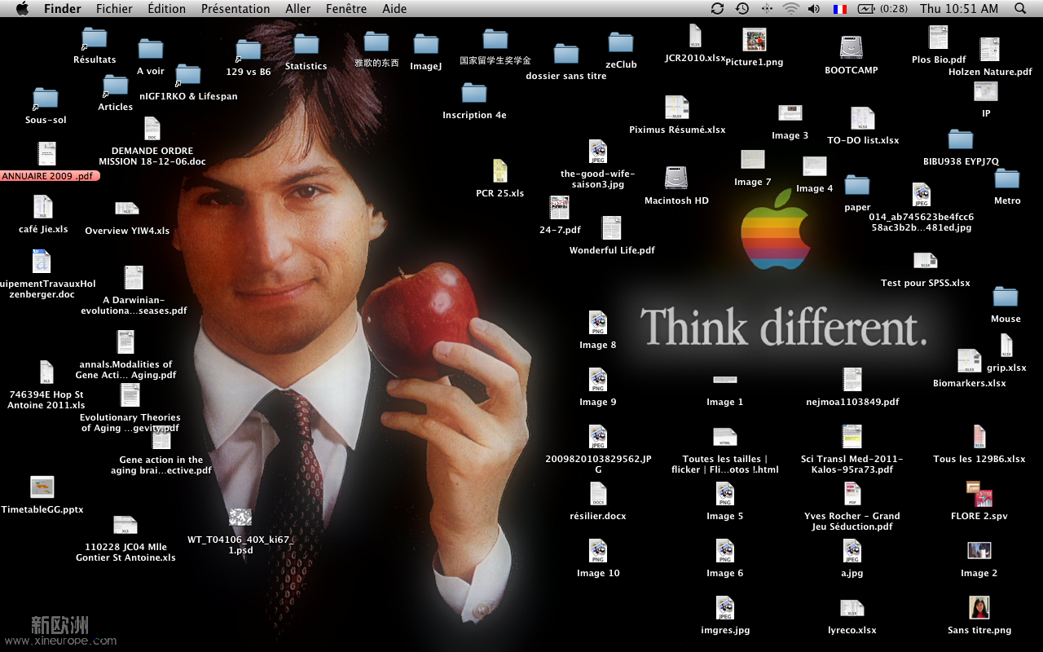Open the French flag input menu
1043x652 pixels.
point(839,9)
